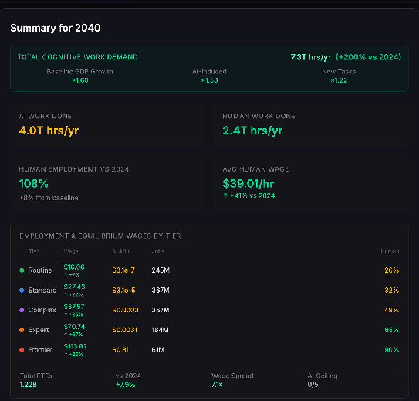419x401 pixels.
Task: Click the Wage column header
Action: [71, 251]
